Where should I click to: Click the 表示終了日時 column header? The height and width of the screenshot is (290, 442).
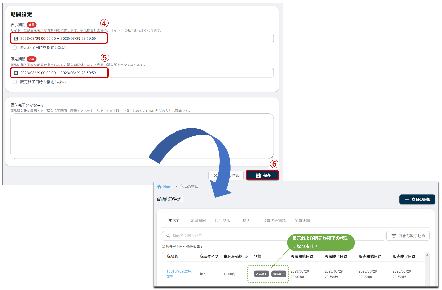click(336, 257)
